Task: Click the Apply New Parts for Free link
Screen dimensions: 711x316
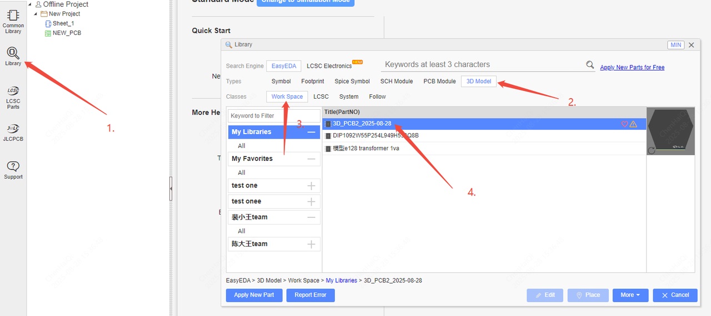Action: point(632,68)
